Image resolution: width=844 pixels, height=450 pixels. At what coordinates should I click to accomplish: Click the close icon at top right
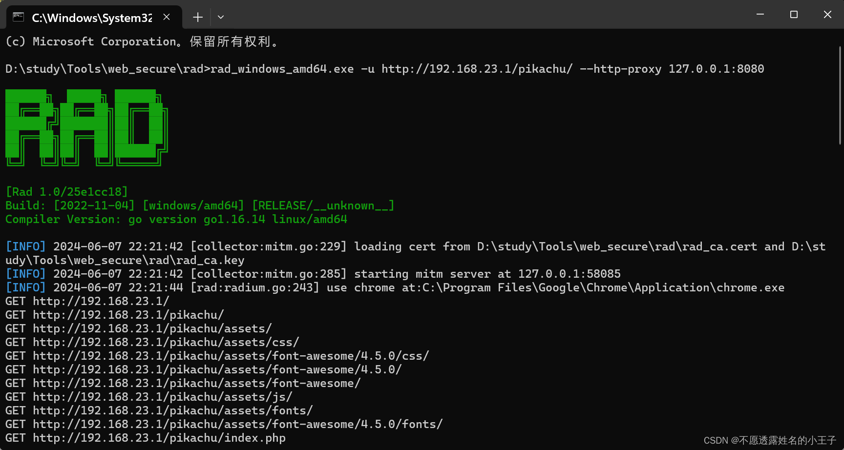click(x=827, y=15)
